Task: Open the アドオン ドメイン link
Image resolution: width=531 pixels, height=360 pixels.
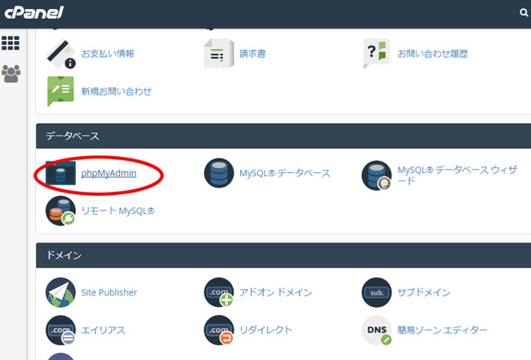Action: (275, 292)
